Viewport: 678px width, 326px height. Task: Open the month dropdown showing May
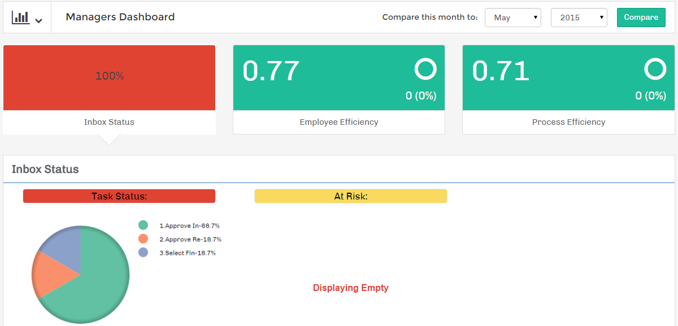(x=512, y=18)
